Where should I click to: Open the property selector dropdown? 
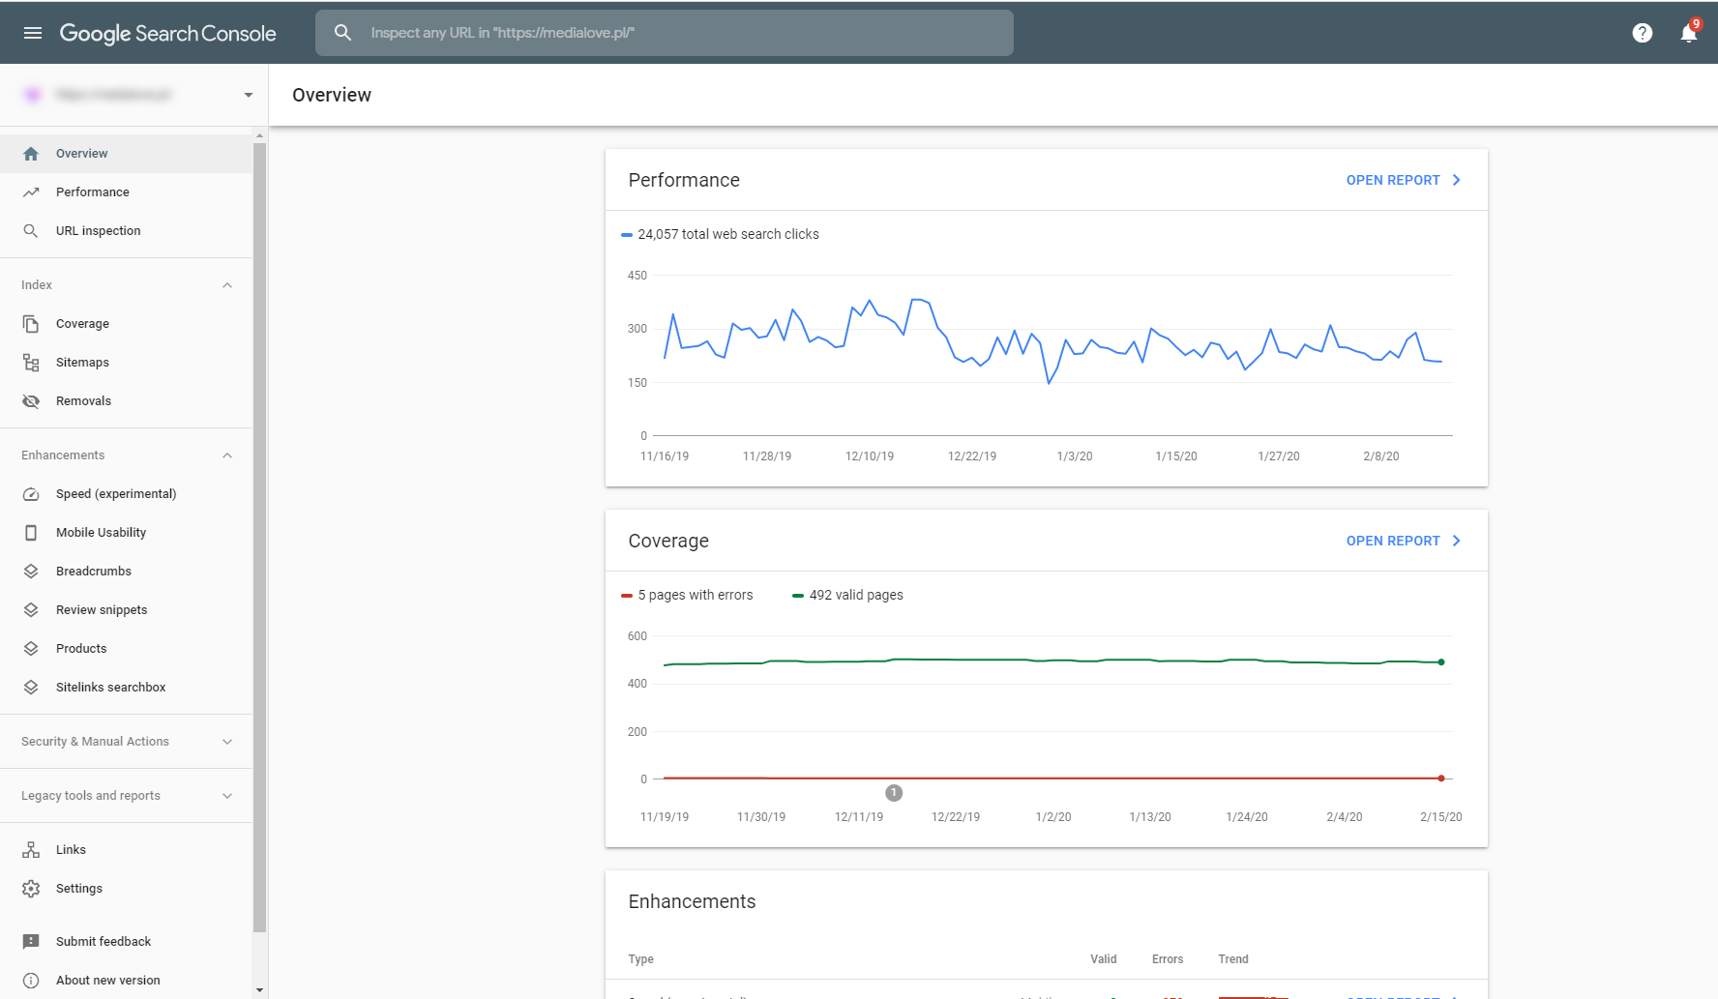pyautogui.click(x=248, y=95)
